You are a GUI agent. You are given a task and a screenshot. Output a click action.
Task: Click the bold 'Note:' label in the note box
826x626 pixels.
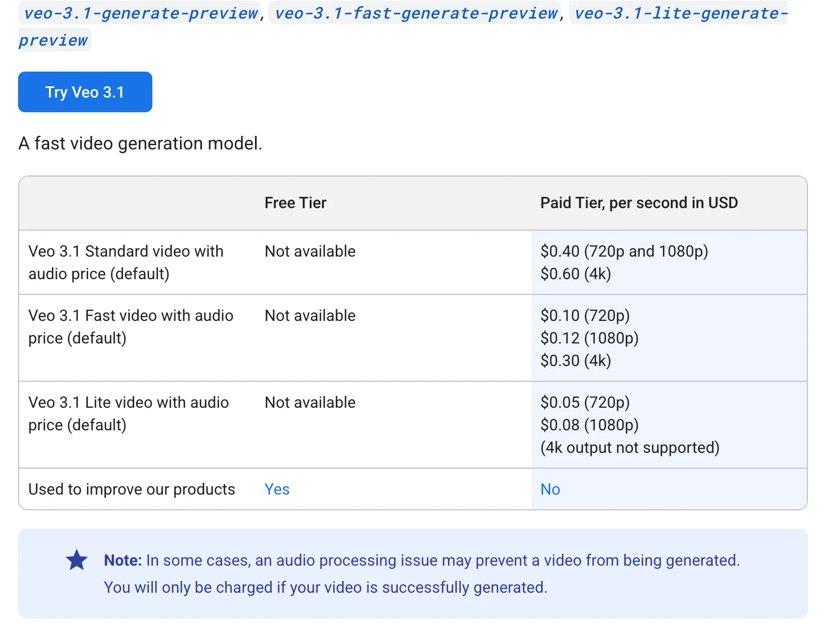[123, 561]
